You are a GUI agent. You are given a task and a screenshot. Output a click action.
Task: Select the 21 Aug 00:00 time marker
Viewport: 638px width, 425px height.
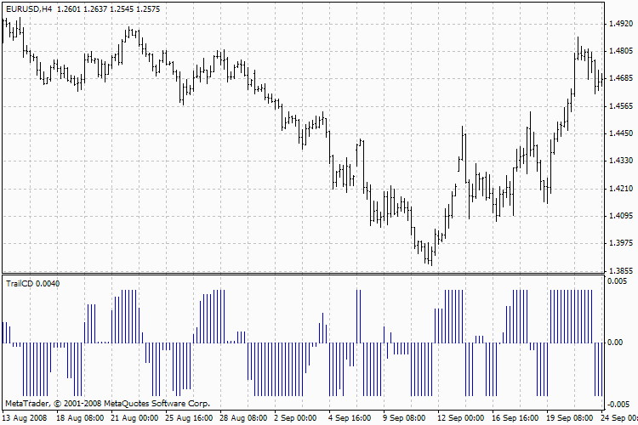136,418
